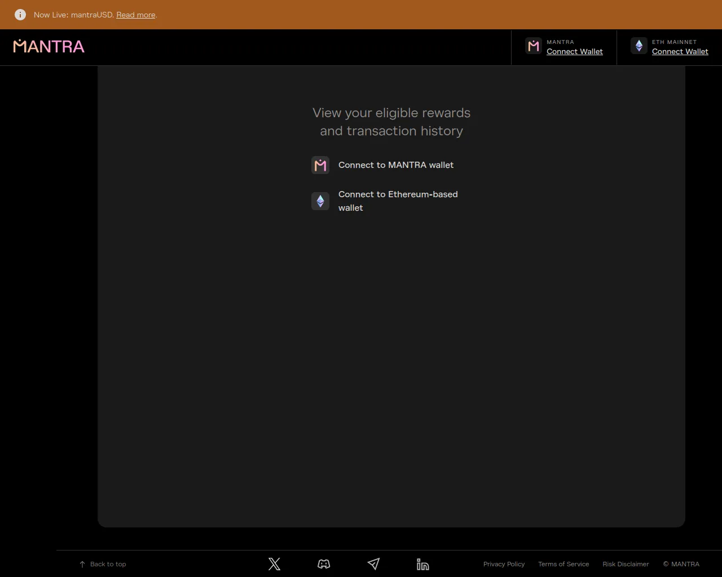Click the Back to top text
The height and width of the screenshot is (577, 722).
pos(108,564)
